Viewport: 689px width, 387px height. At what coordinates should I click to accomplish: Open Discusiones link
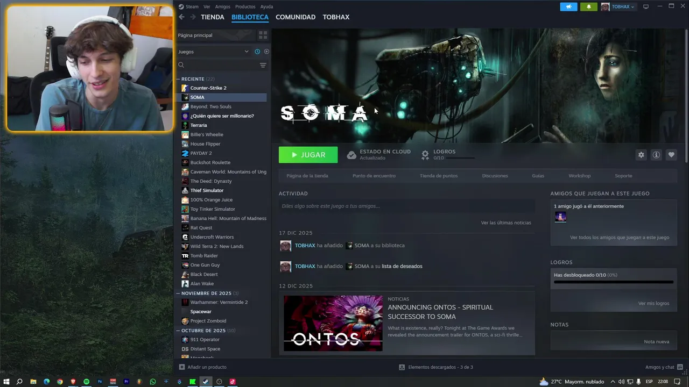tap(495, 176)
